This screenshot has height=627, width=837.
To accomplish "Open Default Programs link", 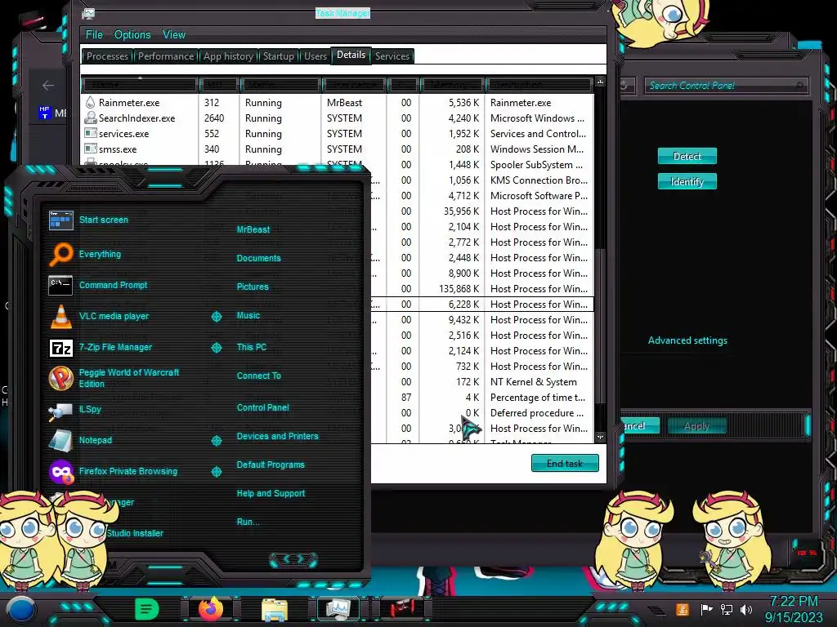I will click(x=271, y=465).
